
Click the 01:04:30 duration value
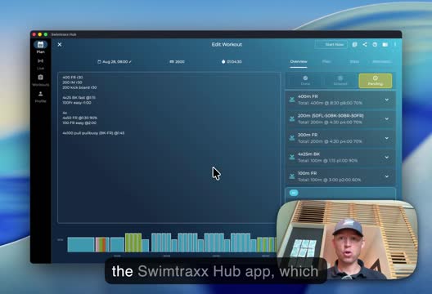(x=232, y=61)
